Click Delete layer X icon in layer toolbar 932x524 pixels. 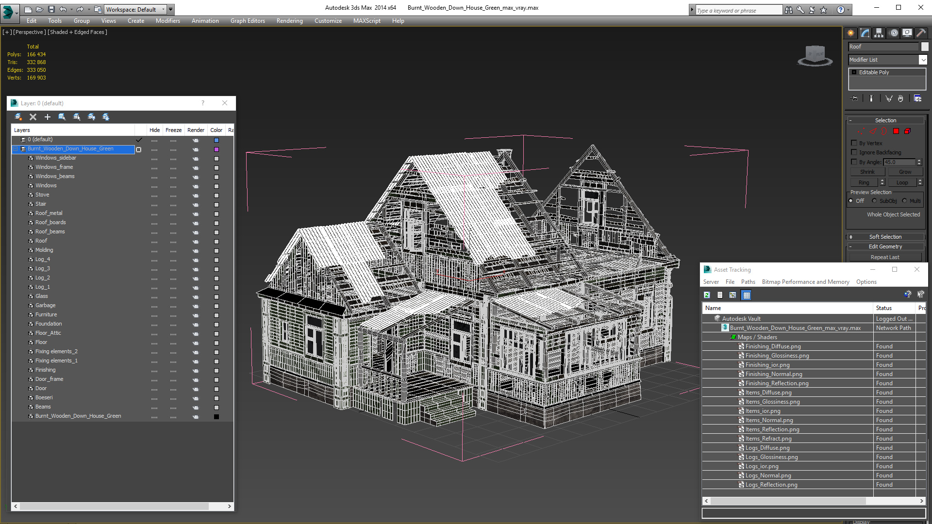coord(33,117)
